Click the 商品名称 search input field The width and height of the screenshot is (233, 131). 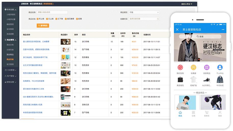pos(52,12)
